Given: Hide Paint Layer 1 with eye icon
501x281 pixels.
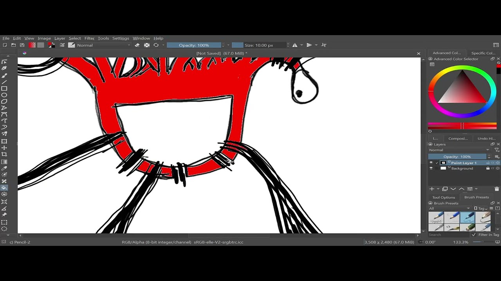Looking at the screenshot, I should pyautogui.click(x=431, y=163).
